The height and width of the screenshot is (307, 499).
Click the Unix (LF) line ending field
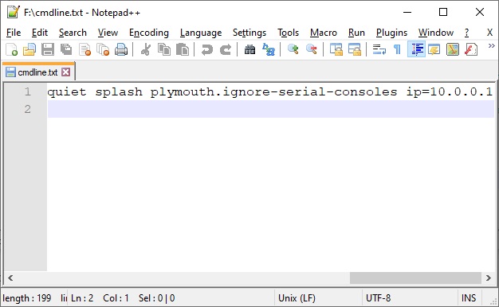(297, 298)
